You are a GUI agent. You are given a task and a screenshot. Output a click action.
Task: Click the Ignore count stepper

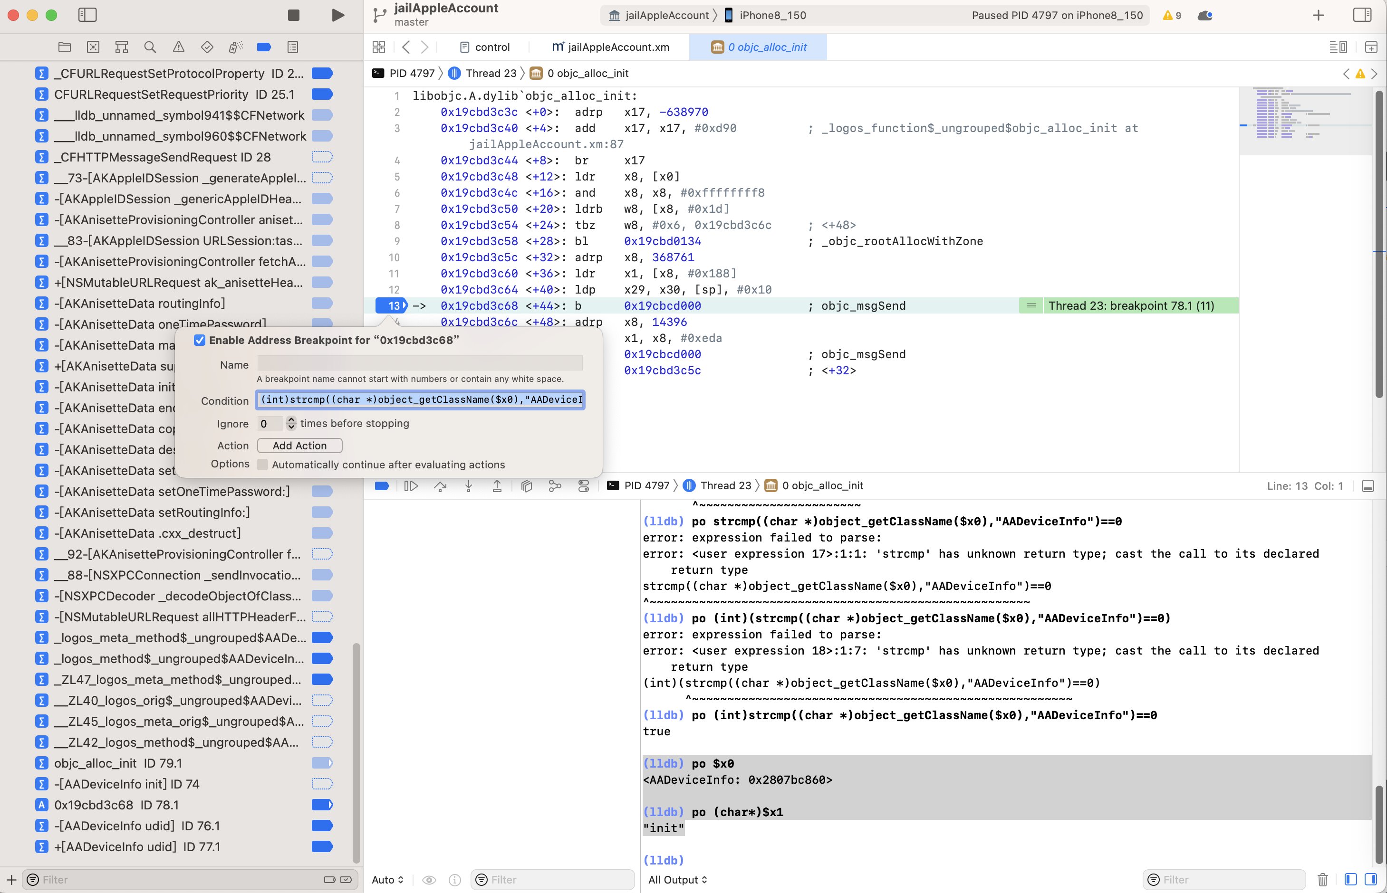291,423
